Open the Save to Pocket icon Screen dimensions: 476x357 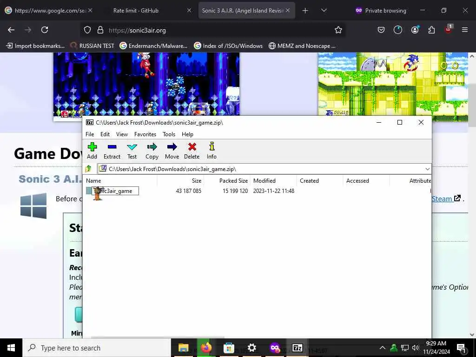(x=381, y=30)
